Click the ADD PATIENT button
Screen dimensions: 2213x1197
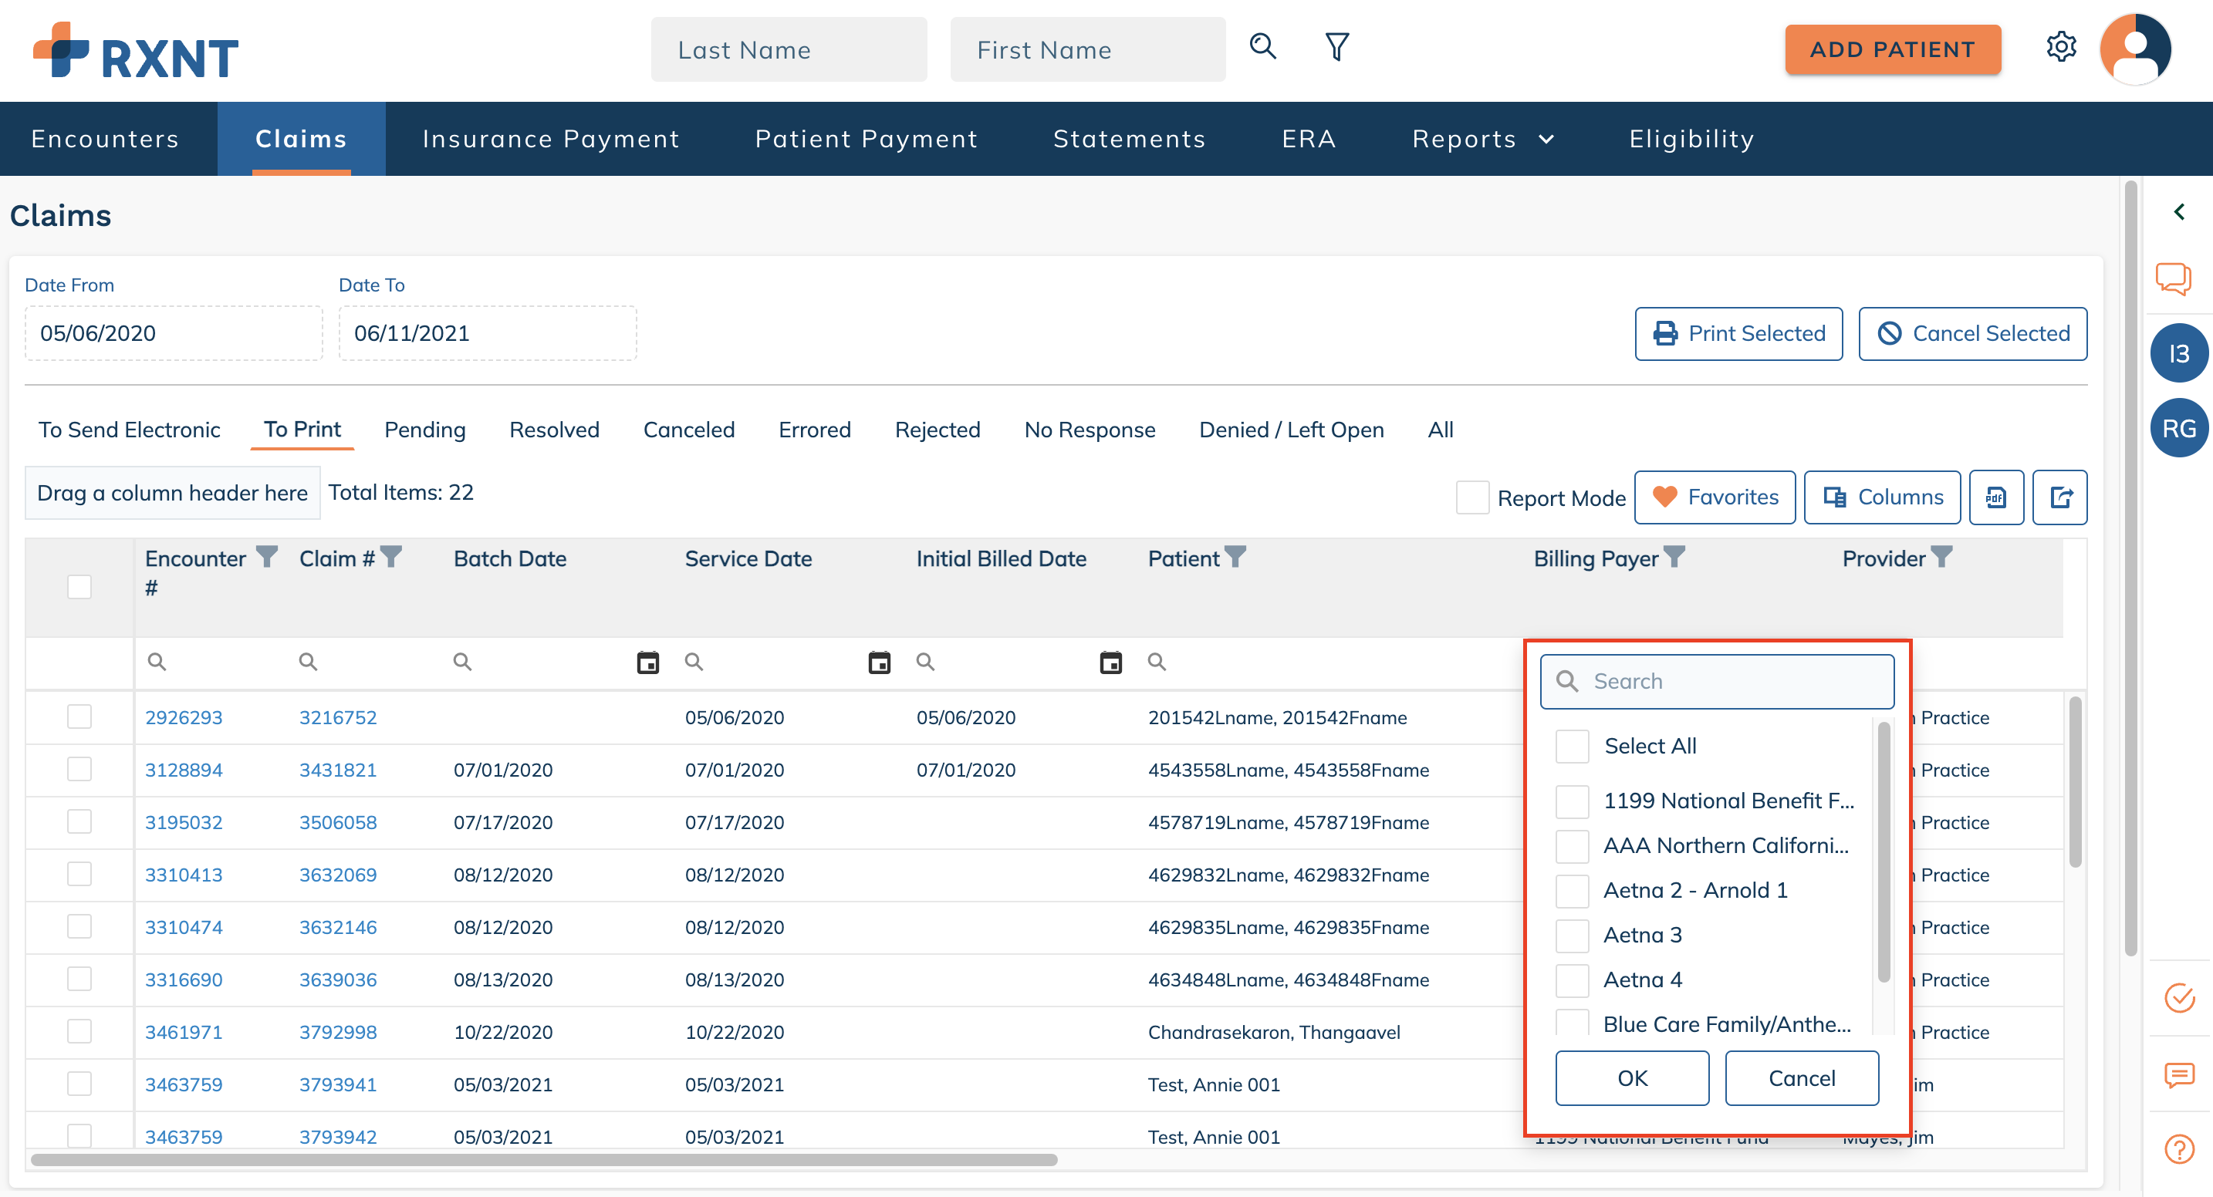coord(1893,49)
